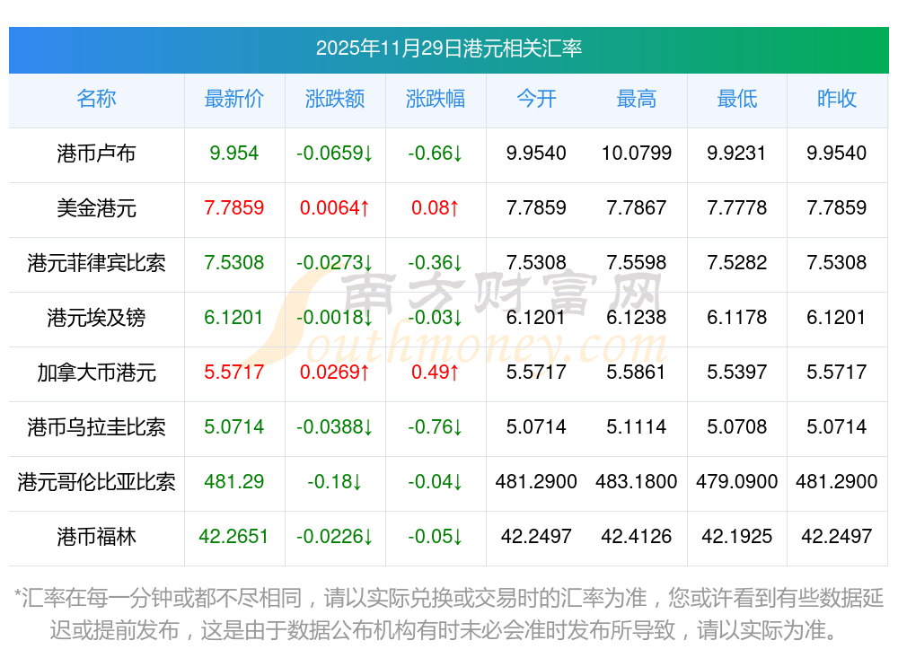898x658 pixels.
Task: Select the '美金港元' row name
Action: [96, 208]
